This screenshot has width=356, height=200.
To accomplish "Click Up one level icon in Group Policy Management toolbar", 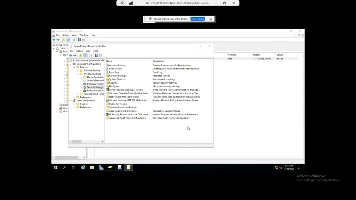I will click(64, 40).
